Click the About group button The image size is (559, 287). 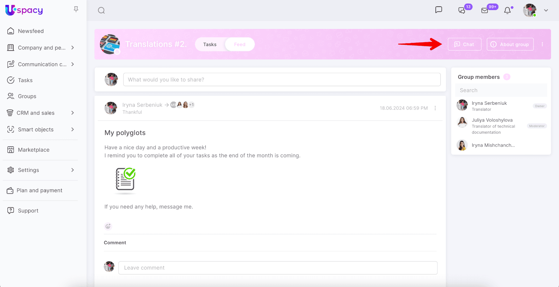(510, 44)
